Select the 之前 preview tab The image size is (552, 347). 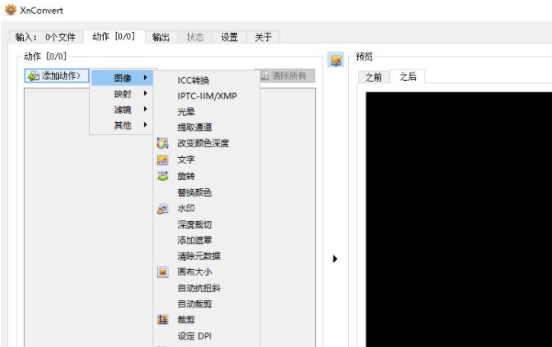click(374, 77)
